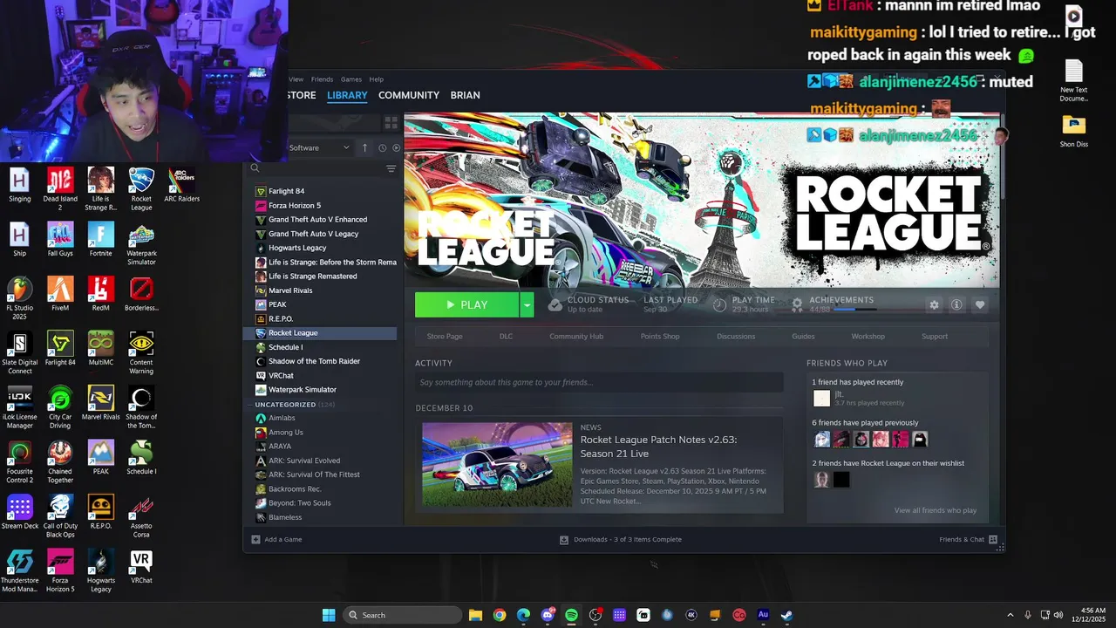Select VRChat desktop shortcut

141,567
